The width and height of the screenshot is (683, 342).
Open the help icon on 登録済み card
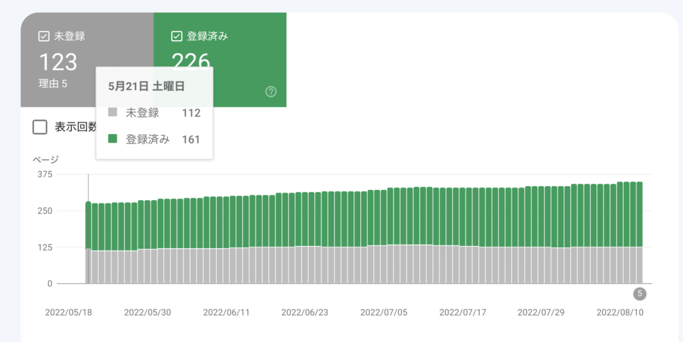click(x=271, y=91)
